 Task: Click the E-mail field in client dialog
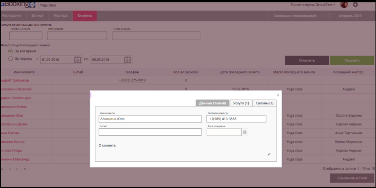[x=150, y=132]
